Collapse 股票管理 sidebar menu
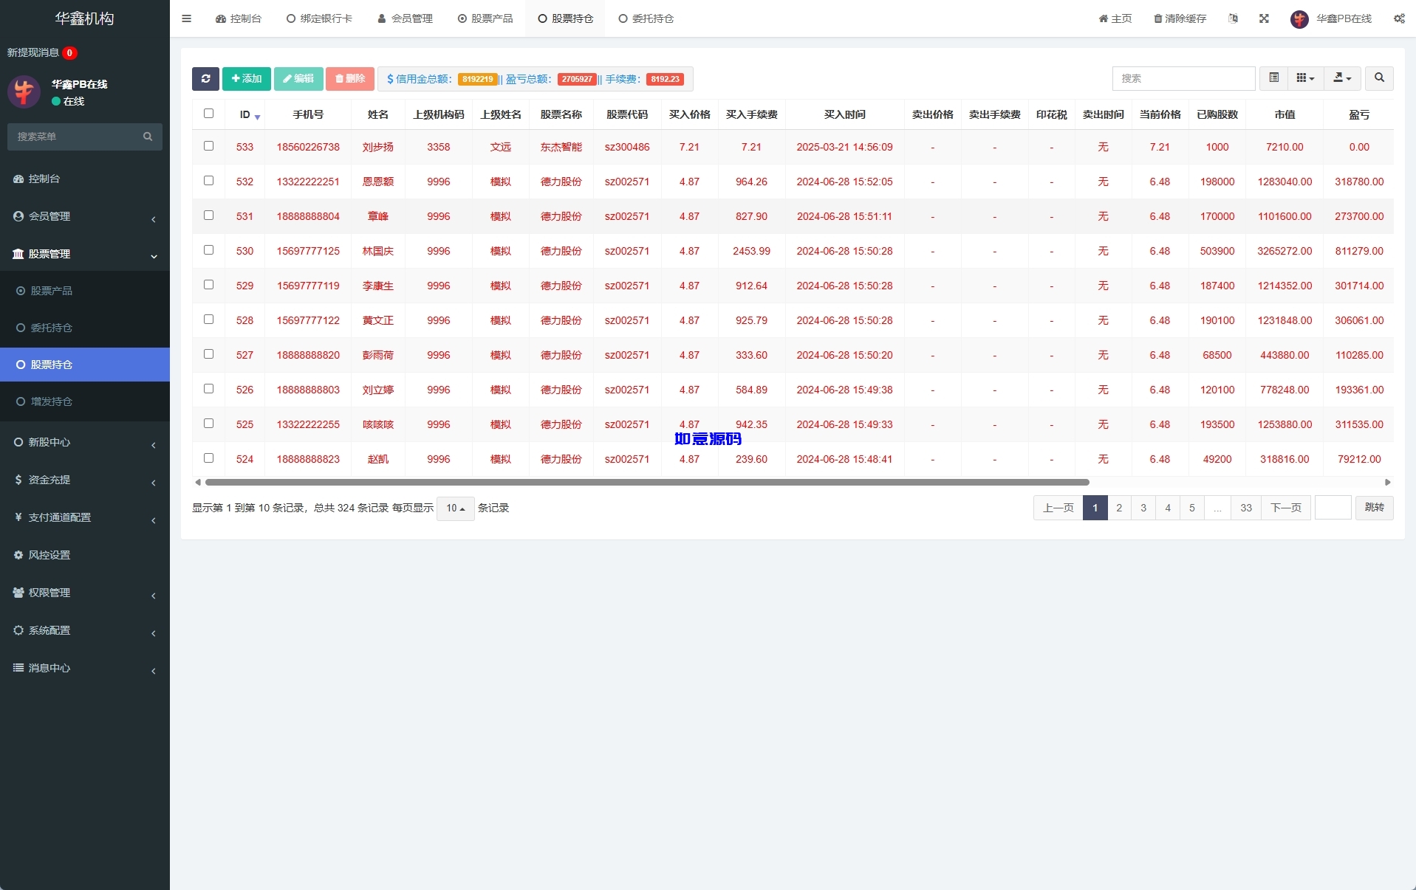Viewport: 1416px width, 890px height. [85, 254]
